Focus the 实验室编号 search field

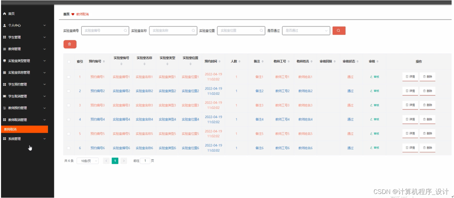[105, 31]
